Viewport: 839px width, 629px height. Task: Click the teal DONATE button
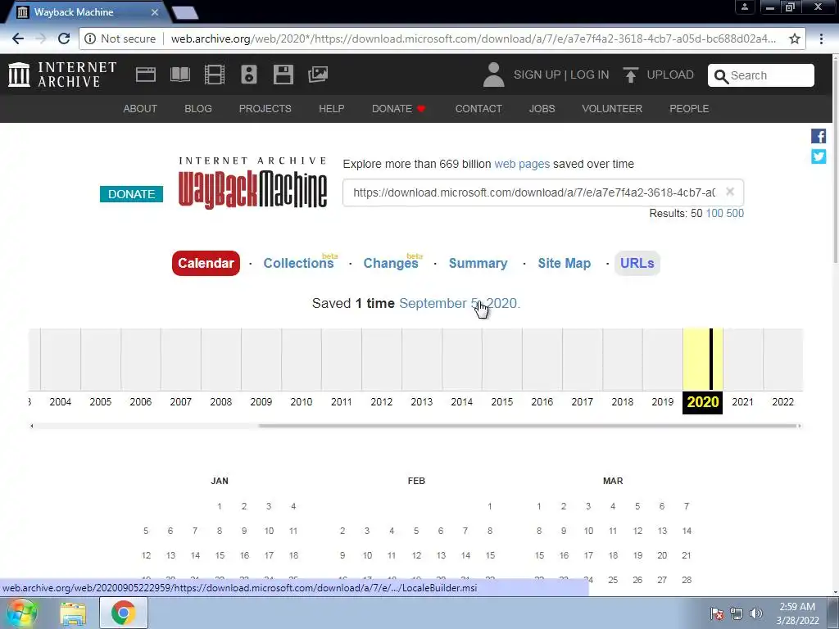click(x=131, y=194)
